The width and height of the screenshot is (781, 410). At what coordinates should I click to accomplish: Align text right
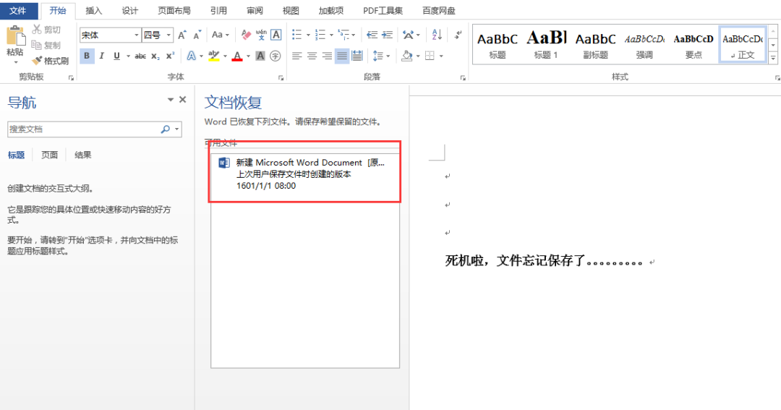click(327, 56)
